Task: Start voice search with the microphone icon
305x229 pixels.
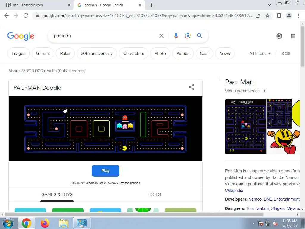Action: (176, 36)
